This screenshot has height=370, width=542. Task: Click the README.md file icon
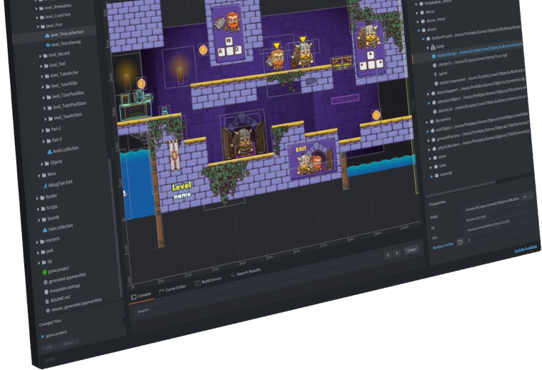(x=47, y=301)
